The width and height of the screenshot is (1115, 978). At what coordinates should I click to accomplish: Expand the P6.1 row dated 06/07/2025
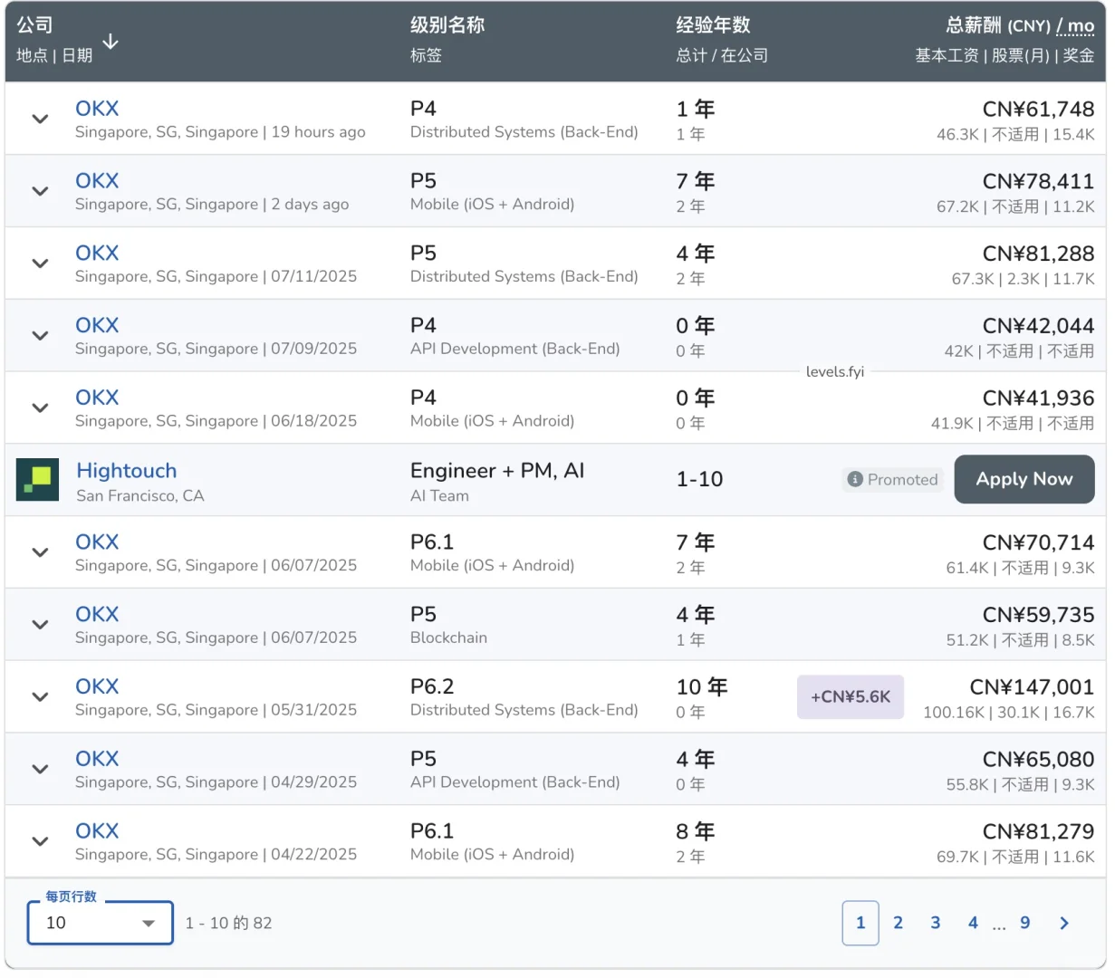pos(40,552)
